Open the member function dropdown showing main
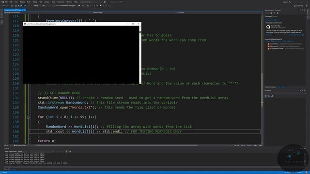 pyautogui.click(x=219, y=13)
